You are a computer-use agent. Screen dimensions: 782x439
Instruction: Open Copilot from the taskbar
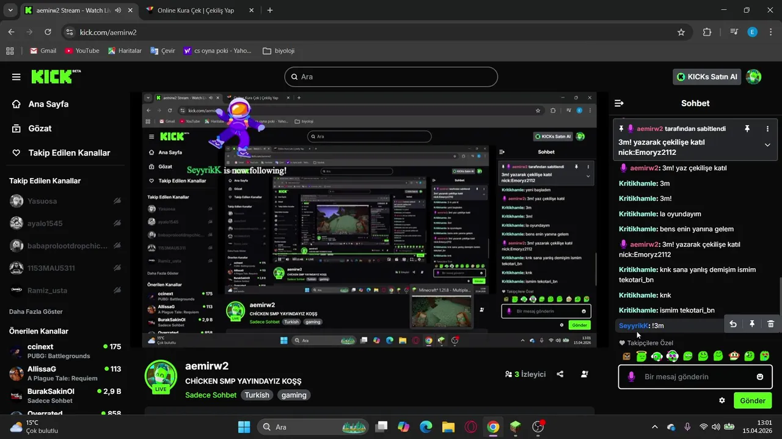click(403, 427)
